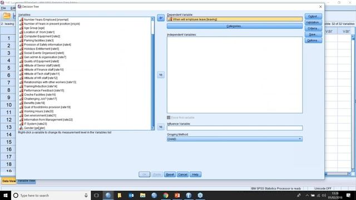The height and width of the screenshot is (200, 356).
Task: Switch to Data View tab
Action: coord(9,181)
